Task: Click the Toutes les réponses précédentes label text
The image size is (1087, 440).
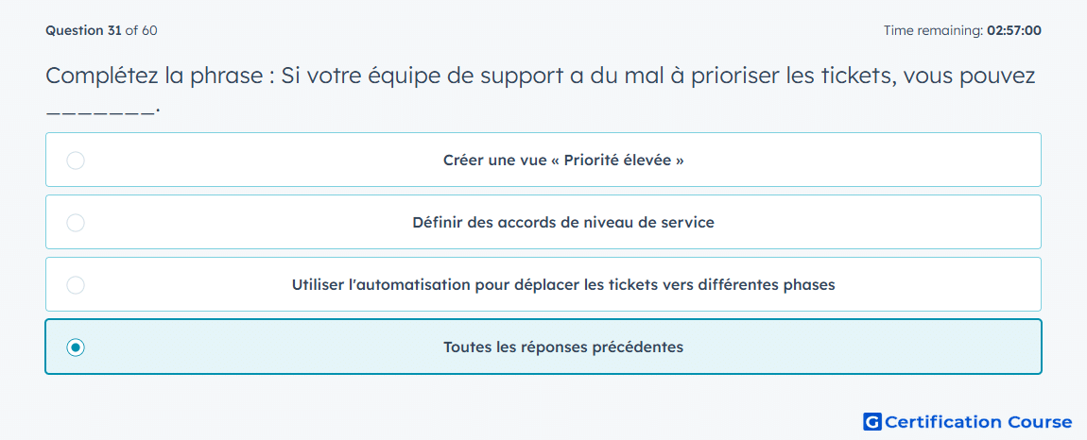Action: pos(563,347)
